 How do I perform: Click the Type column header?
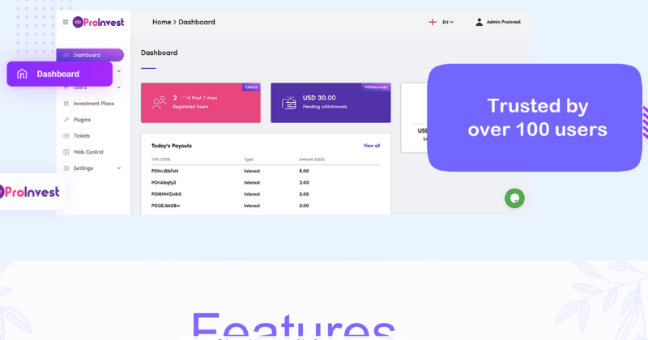click(249, 159)
